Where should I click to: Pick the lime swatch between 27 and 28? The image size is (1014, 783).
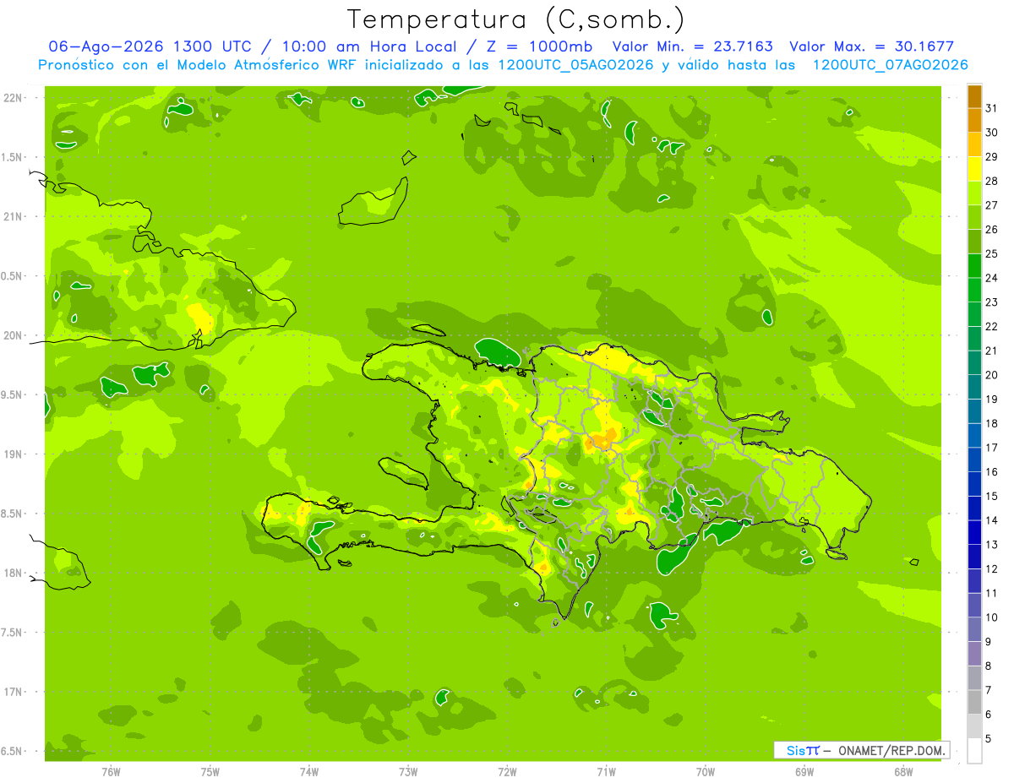(974, 193)
